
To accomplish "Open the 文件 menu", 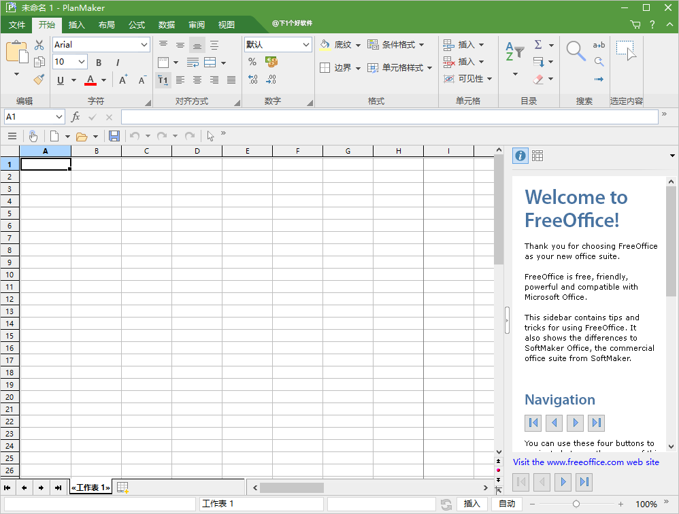I will 17,25.
